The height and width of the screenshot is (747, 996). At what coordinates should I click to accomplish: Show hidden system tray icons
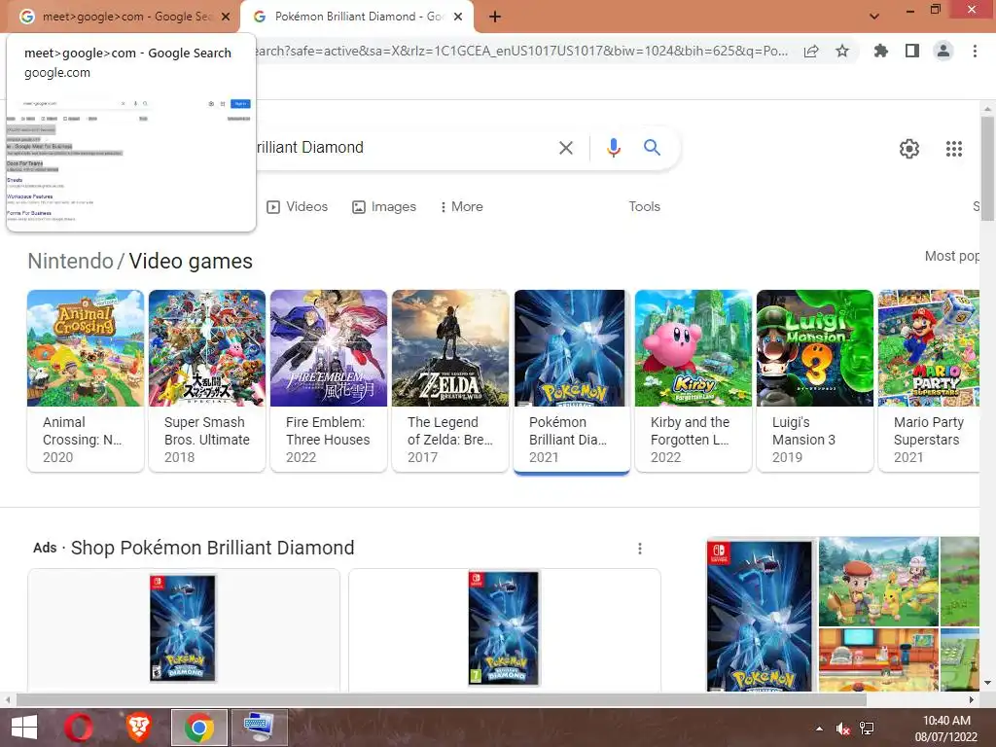click(x=819, y=729)
